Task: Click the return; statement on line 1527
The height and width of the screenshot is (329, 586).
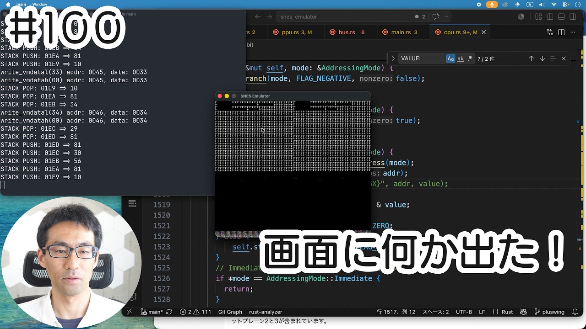Action: (239, 289)
